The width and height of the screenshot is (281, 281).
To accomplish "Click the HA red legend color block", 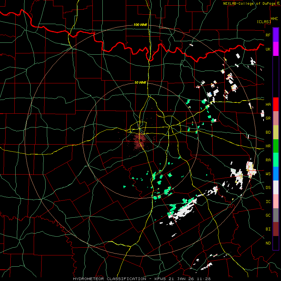I will point(276,104).
